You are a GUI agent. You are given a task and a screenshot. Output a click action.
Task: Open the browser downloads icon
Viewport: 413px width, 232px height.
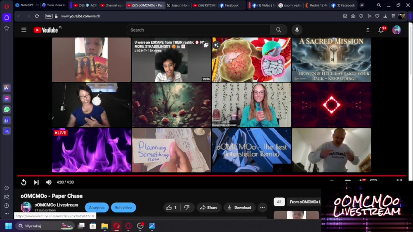pos(385,16)
